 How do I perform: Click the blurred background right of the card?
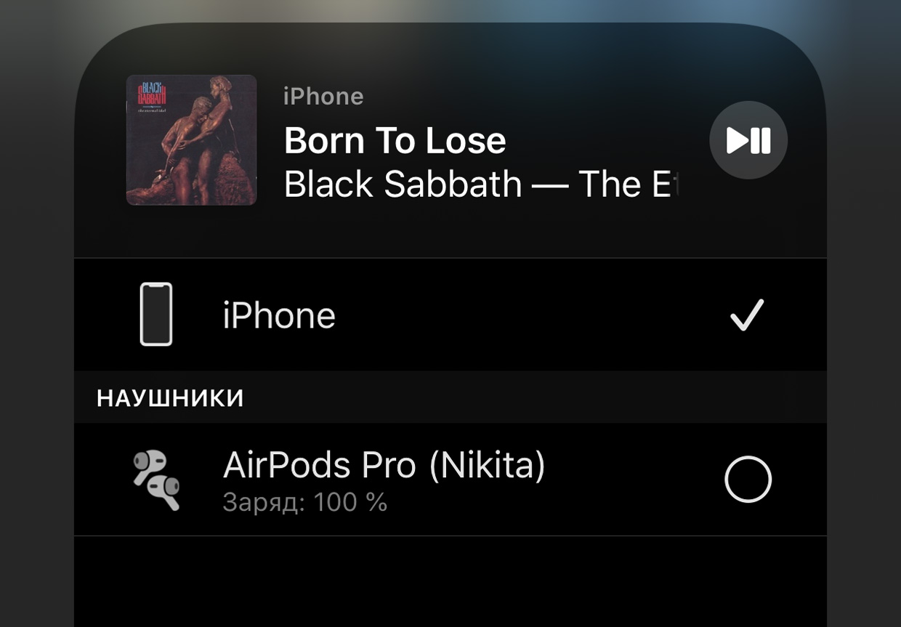[x=864, y=327]
